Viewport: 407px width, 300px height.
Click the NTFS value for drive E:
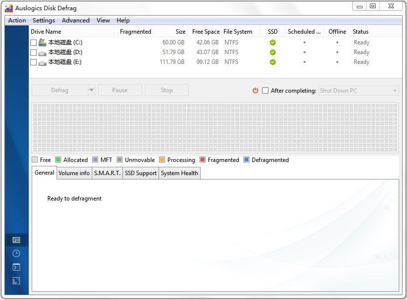click(x=231, y=62)
